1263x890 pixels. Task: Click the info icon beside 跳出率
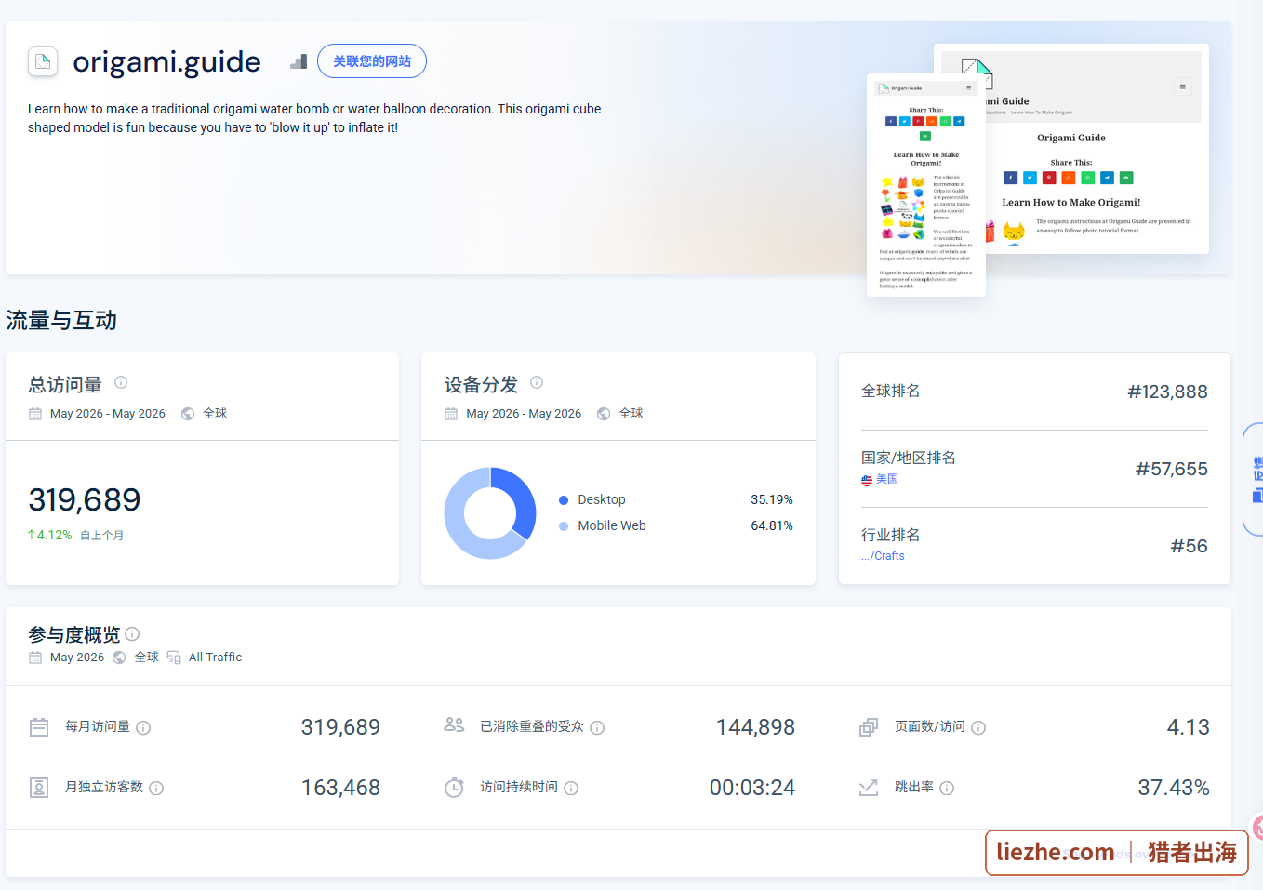(x=947, y=789)
